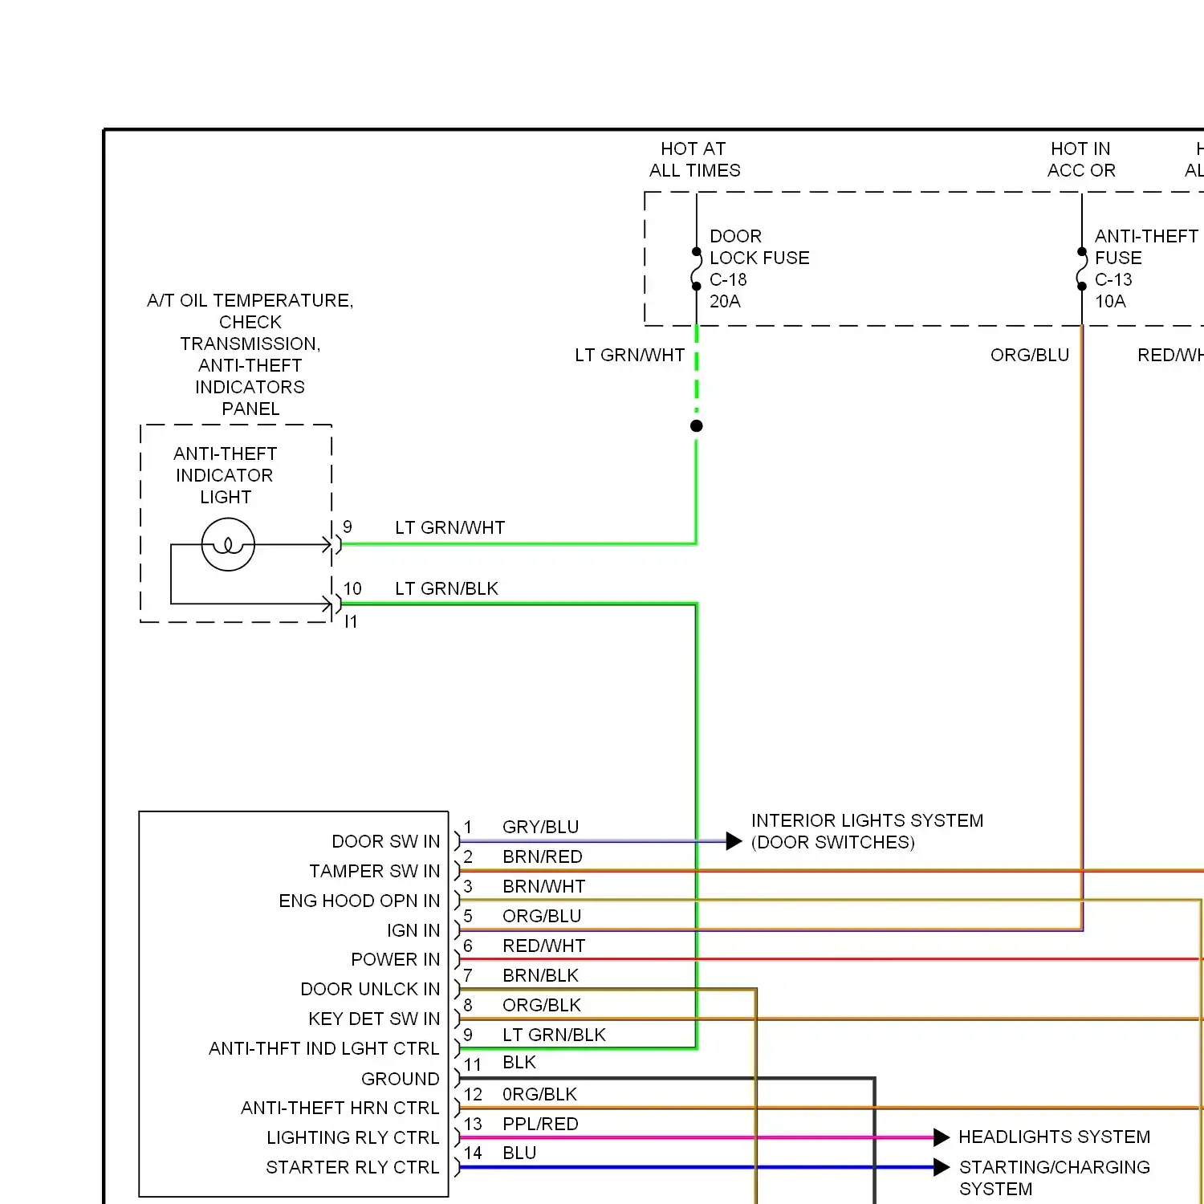Click the GRY/BLU wire label at pin 1
The width and height of the screenshot is (1204, 1204).
[540, 827]
